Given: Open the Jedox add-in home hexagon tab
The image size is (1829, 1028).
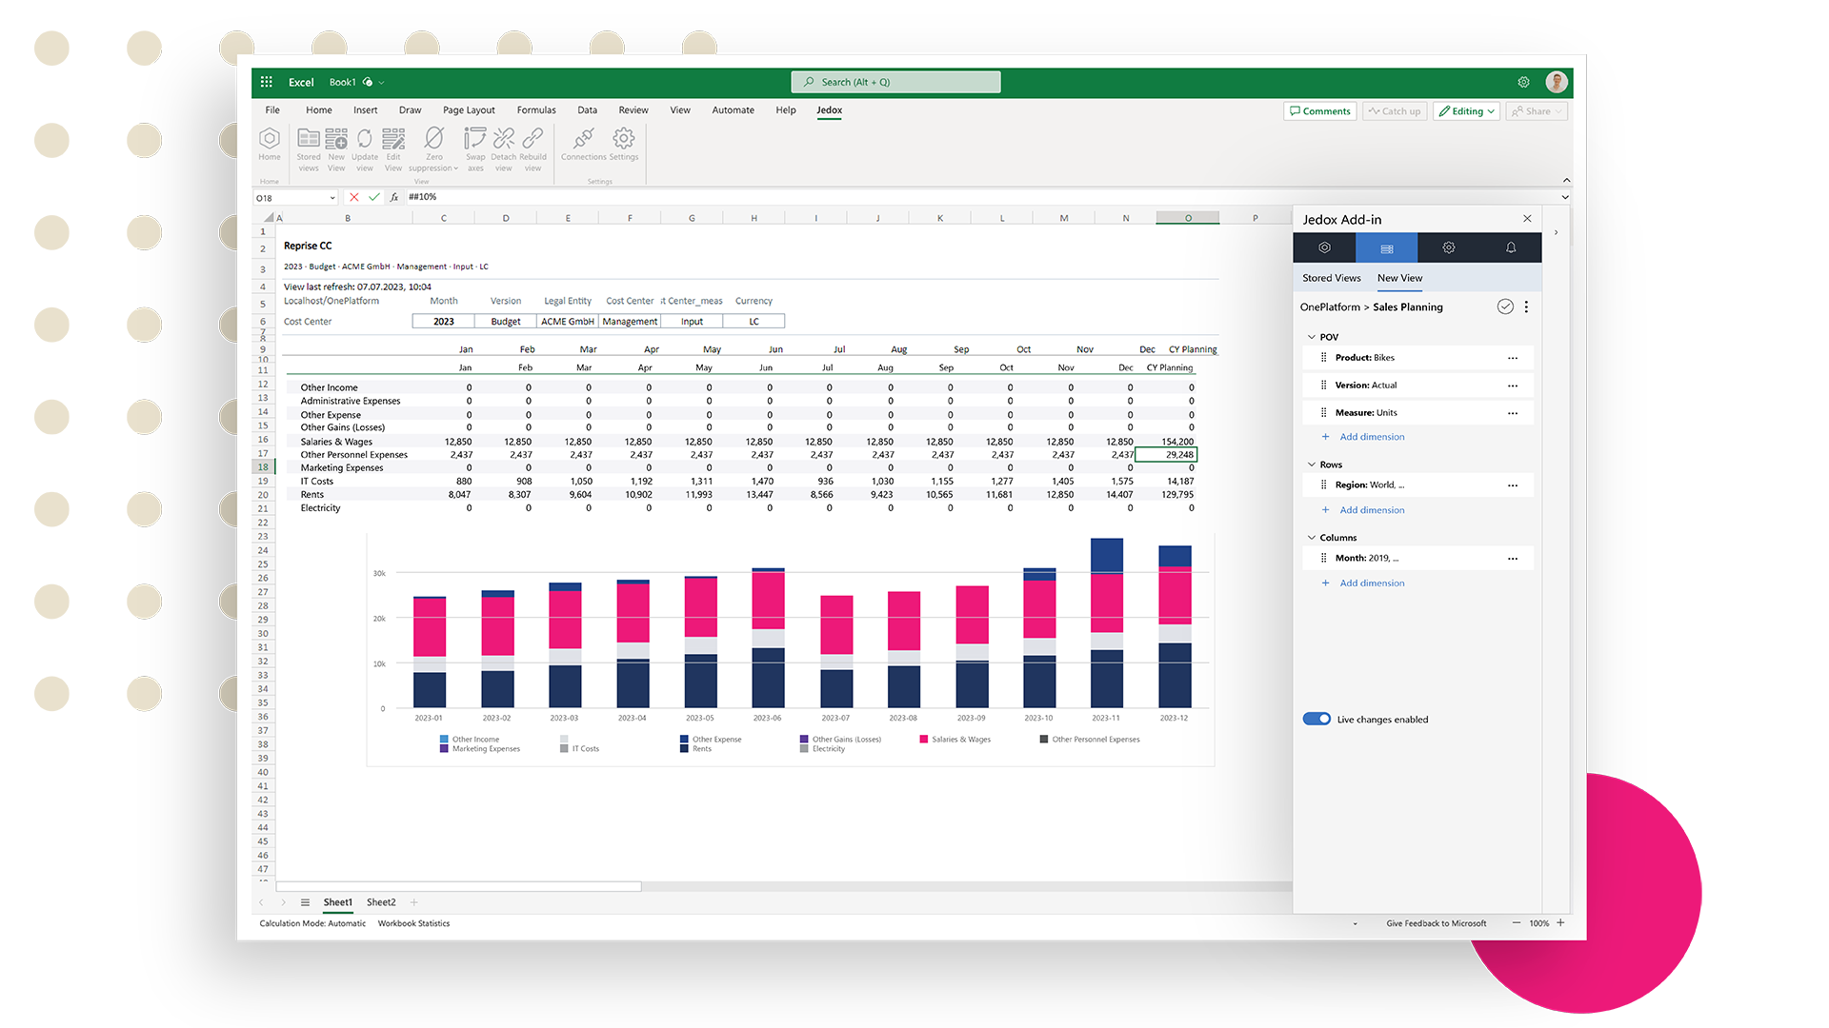Looking at the screenshot, I should pos(1324,247).
